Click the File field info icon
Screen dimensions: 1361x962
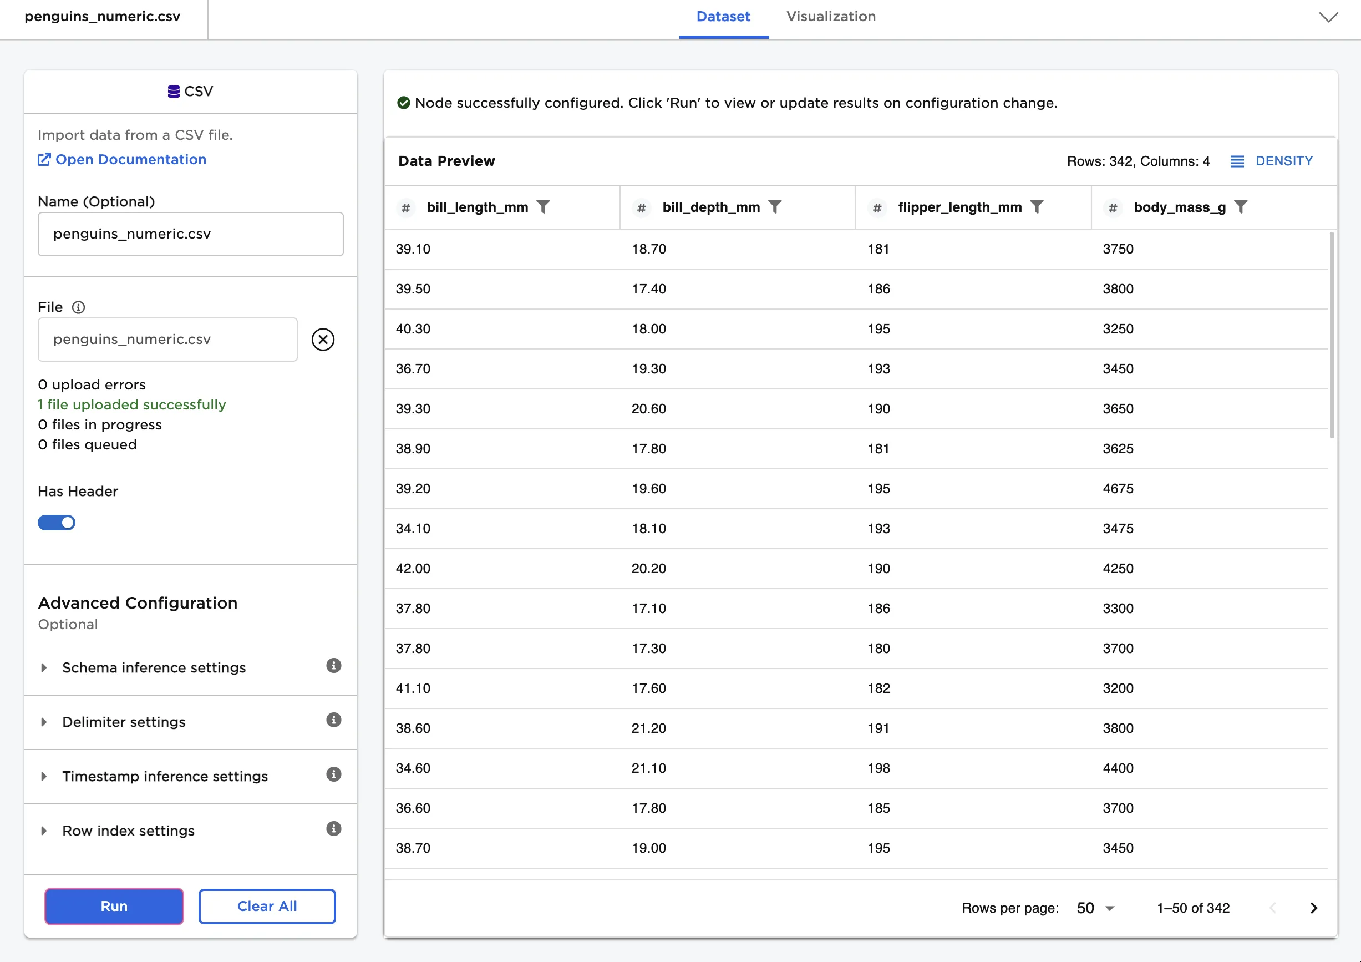tap(78, 307)
